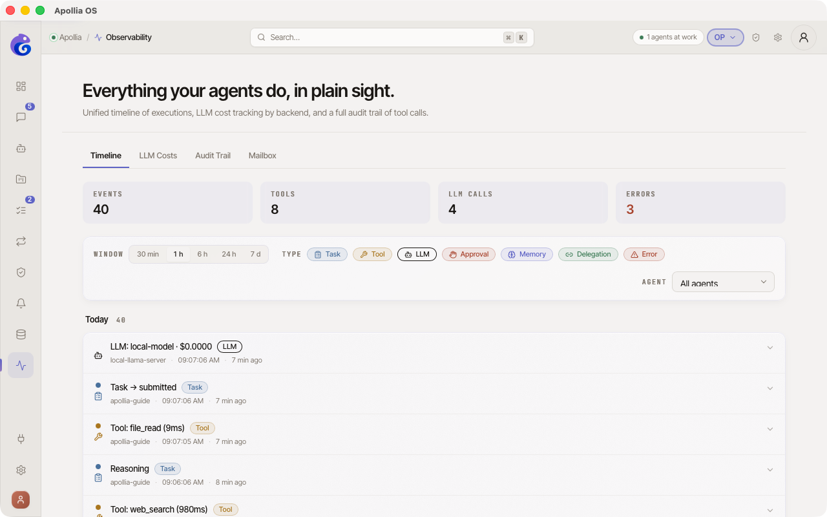827x517 pixels.
Task: Click the pulse icon beside Observability breadcrumb
Action: point(98,37)
